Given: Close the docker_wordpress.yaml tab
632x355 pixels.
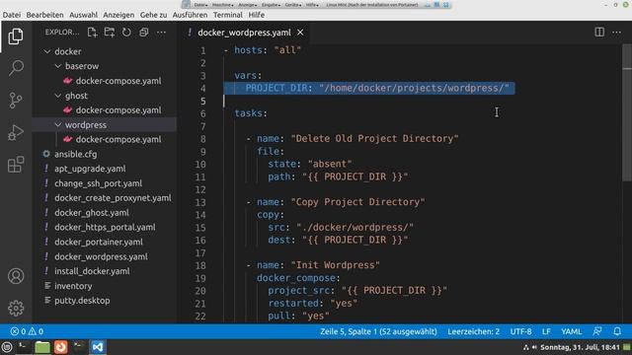Looking at the screenshot, I should [300, 33].
